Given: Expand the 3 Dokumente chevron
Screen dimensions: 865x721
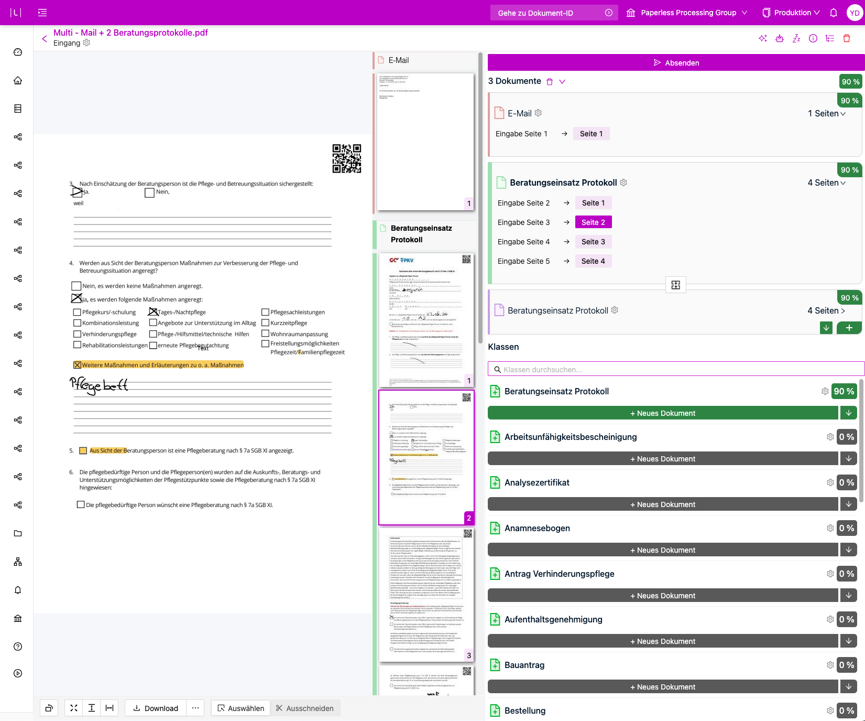Looking at the screenshot, I should (562, 81).
